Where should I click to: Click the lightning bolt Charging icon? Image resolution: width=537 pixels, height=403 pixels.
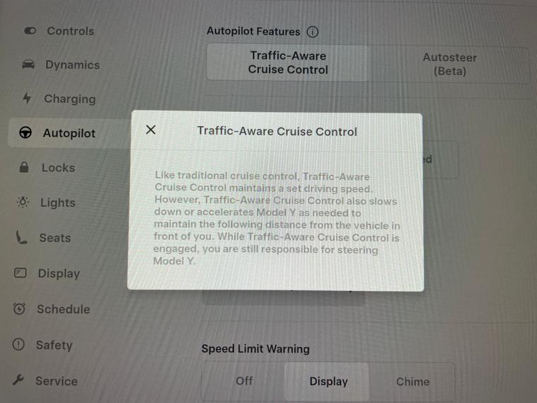(27, 98)
